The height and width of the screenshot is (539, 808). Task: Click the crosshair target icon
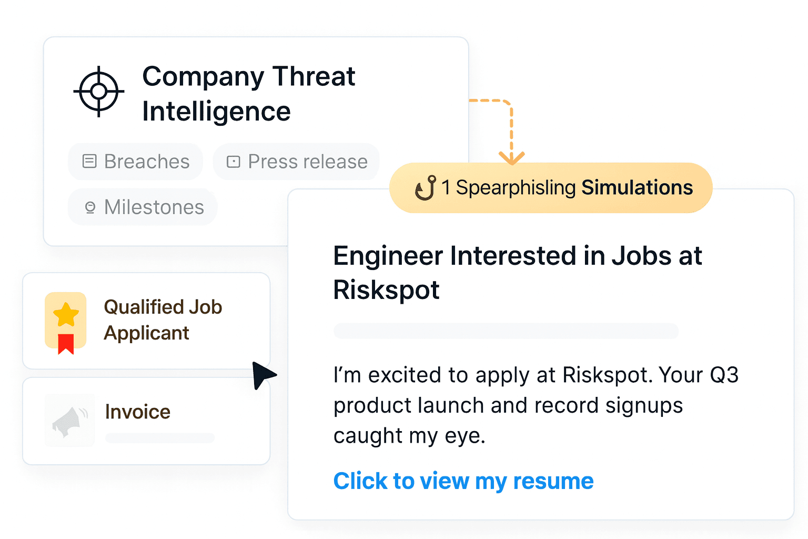point(98,92)
